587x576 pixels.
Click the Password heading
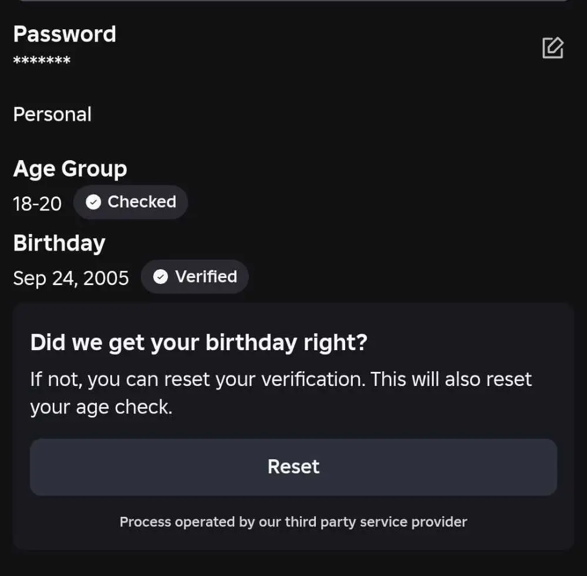tap(65, 34)
